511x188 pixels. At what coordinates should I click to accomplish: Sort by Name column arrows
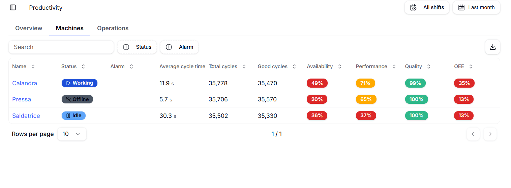click(33, 66)
